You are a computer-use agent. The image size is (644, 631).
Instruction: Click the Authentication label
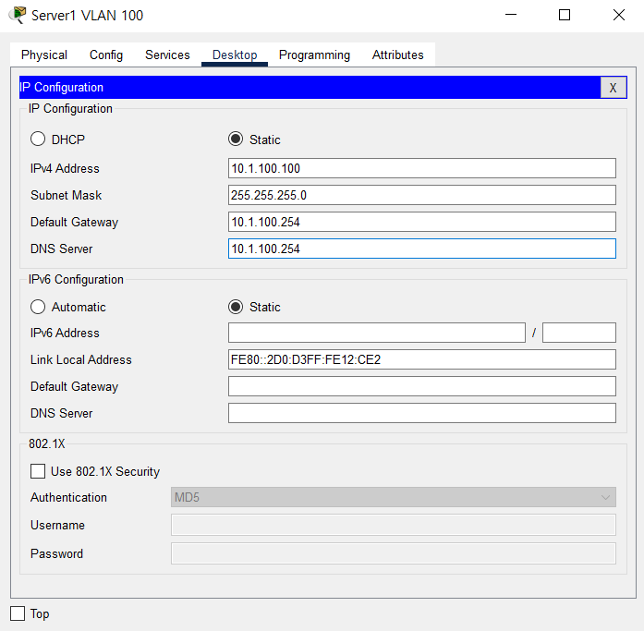point(68,497)
